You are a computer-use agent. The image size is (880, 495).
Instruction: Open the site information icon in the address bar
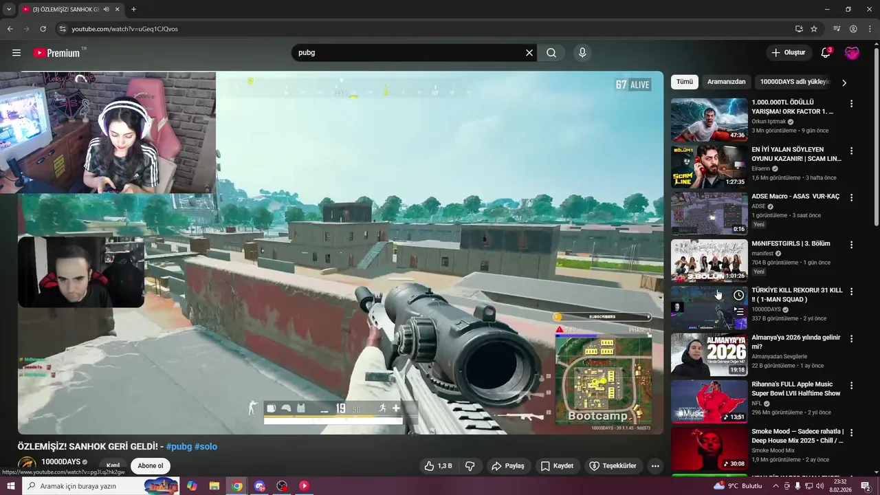point(62,29)
